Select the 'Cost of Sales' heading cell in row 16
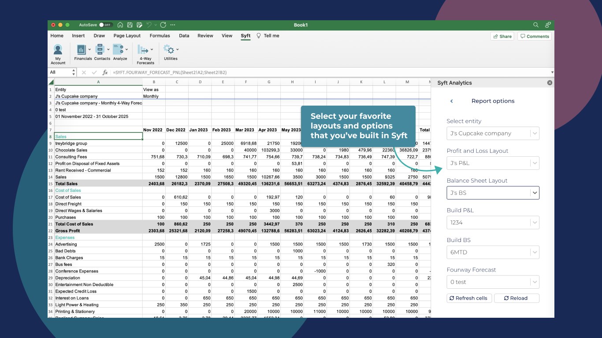602x338 pixels. click(98, 191)
